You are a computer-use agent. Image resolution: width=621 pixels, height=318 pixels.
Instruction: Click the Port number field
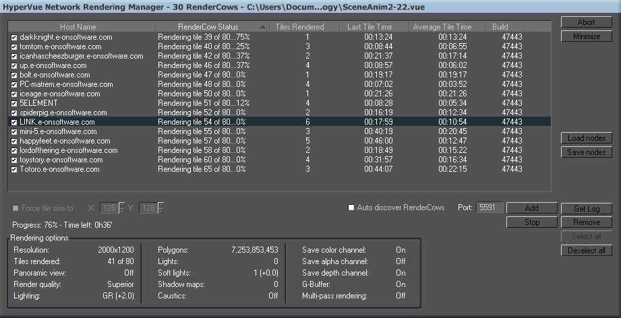click(490, 208)
